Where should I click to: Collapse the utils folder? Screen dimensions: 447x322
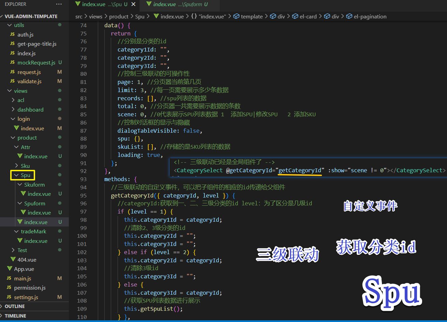click(10, 25)
